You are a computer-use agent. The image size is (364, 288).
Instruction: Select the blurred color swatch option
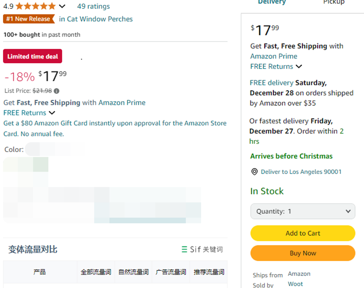click(26, 165)
